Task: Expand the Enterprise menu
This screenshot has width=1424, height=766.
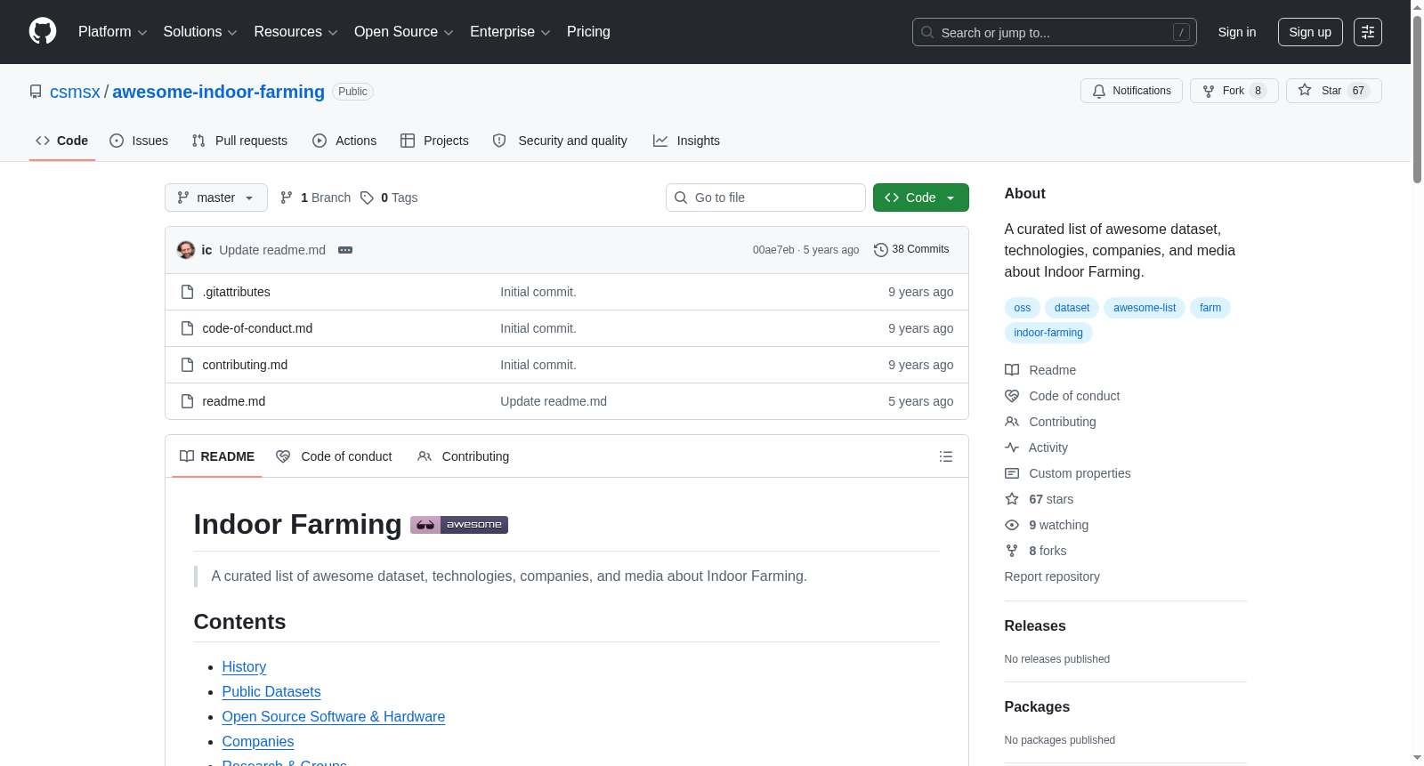Action: click(x=510, y=32)
